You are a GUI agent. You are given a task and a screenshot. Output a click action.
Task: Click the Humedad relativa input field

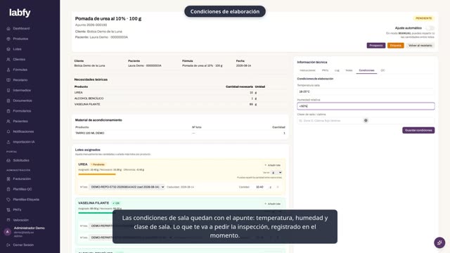(366, 106)
